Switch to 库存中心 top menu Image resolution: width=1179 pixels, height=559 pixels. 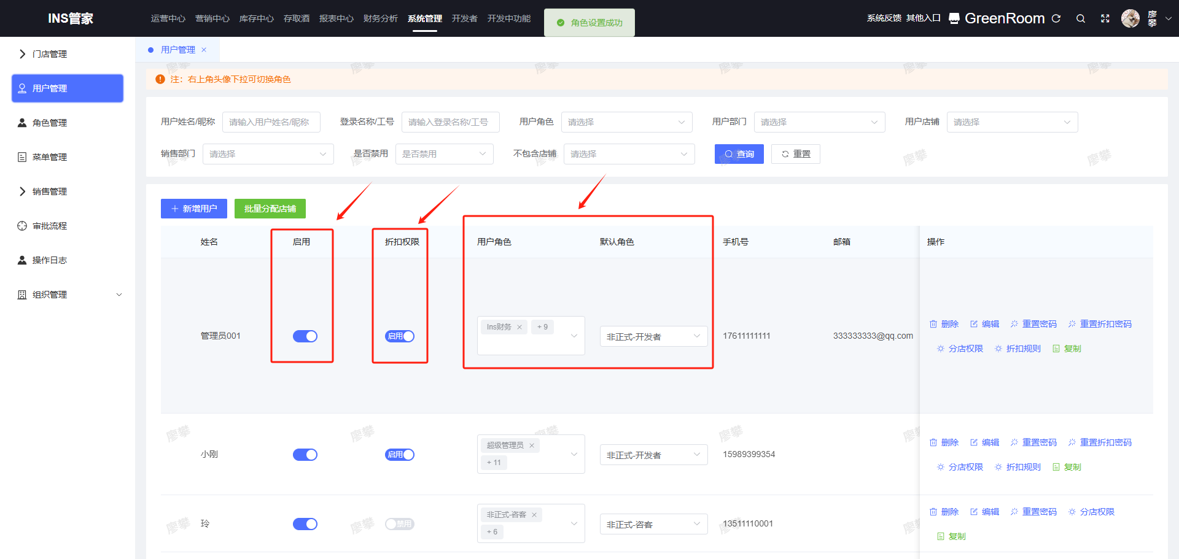pos(257,18)
